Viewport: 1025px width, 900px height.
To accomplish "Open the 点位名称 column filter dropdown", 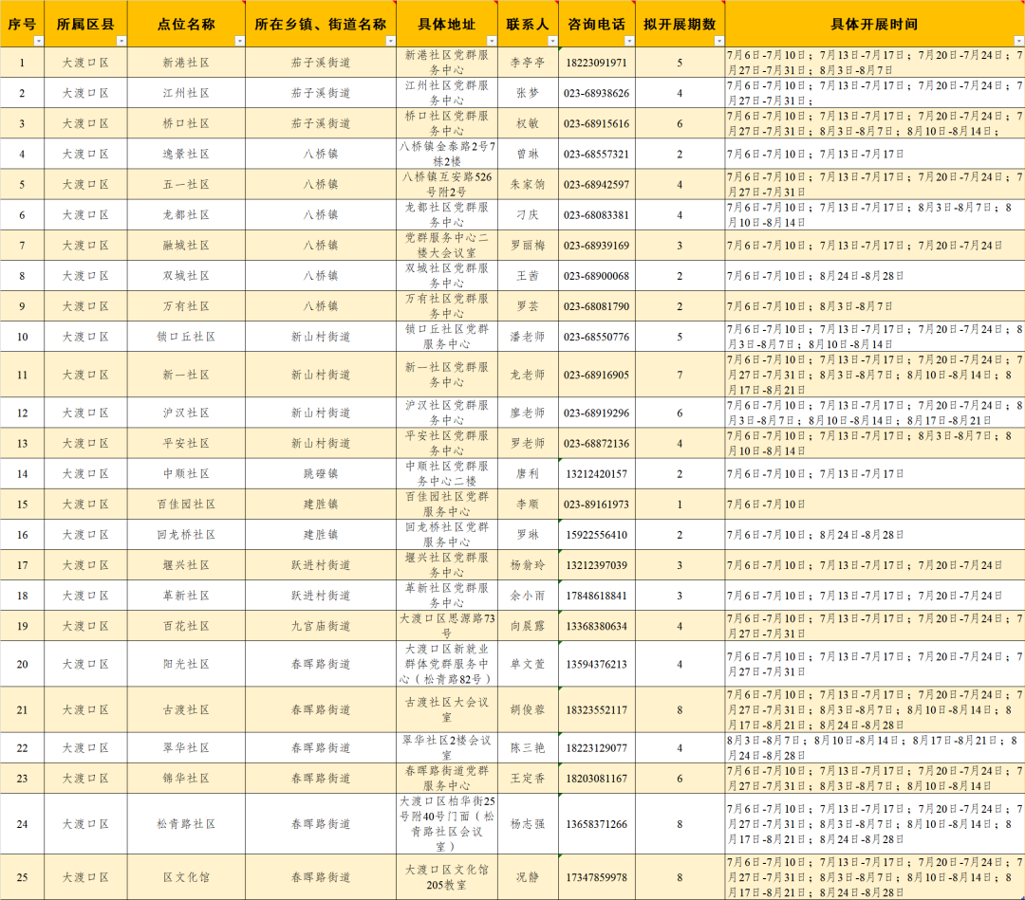I will click(239, 41).
